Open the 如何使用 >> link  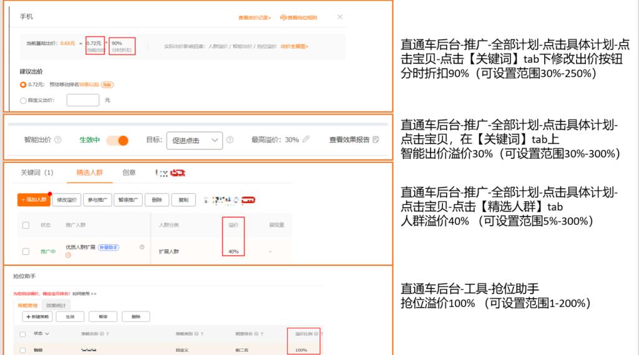click(x=84, y=293)
